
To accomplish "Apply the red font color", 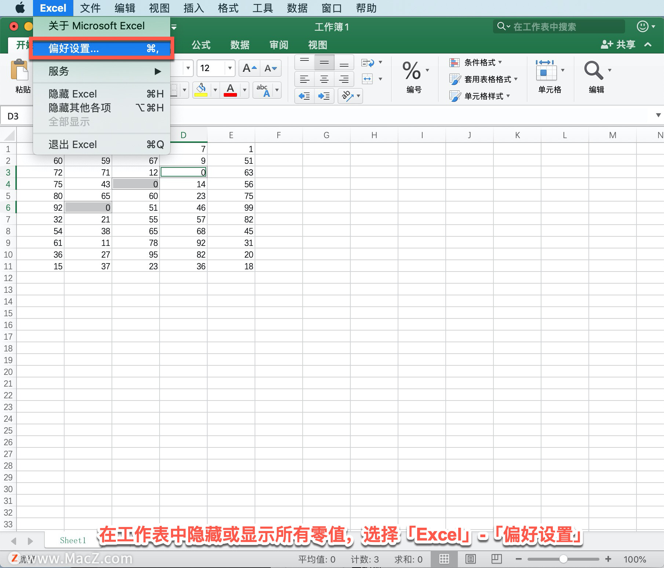I will tap(230, 89).
